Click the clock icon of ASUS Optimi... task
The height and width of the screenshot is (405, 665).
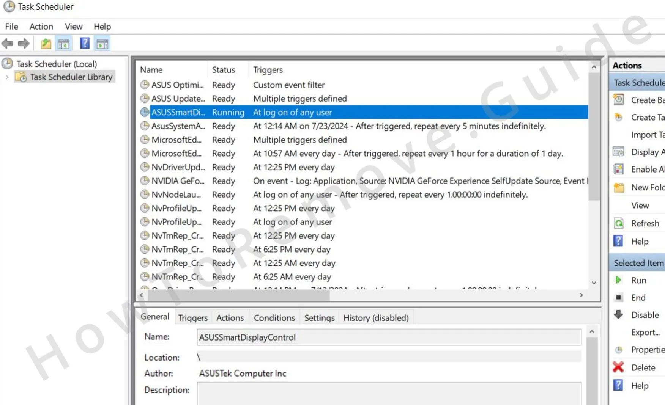(x=144, y=85)
